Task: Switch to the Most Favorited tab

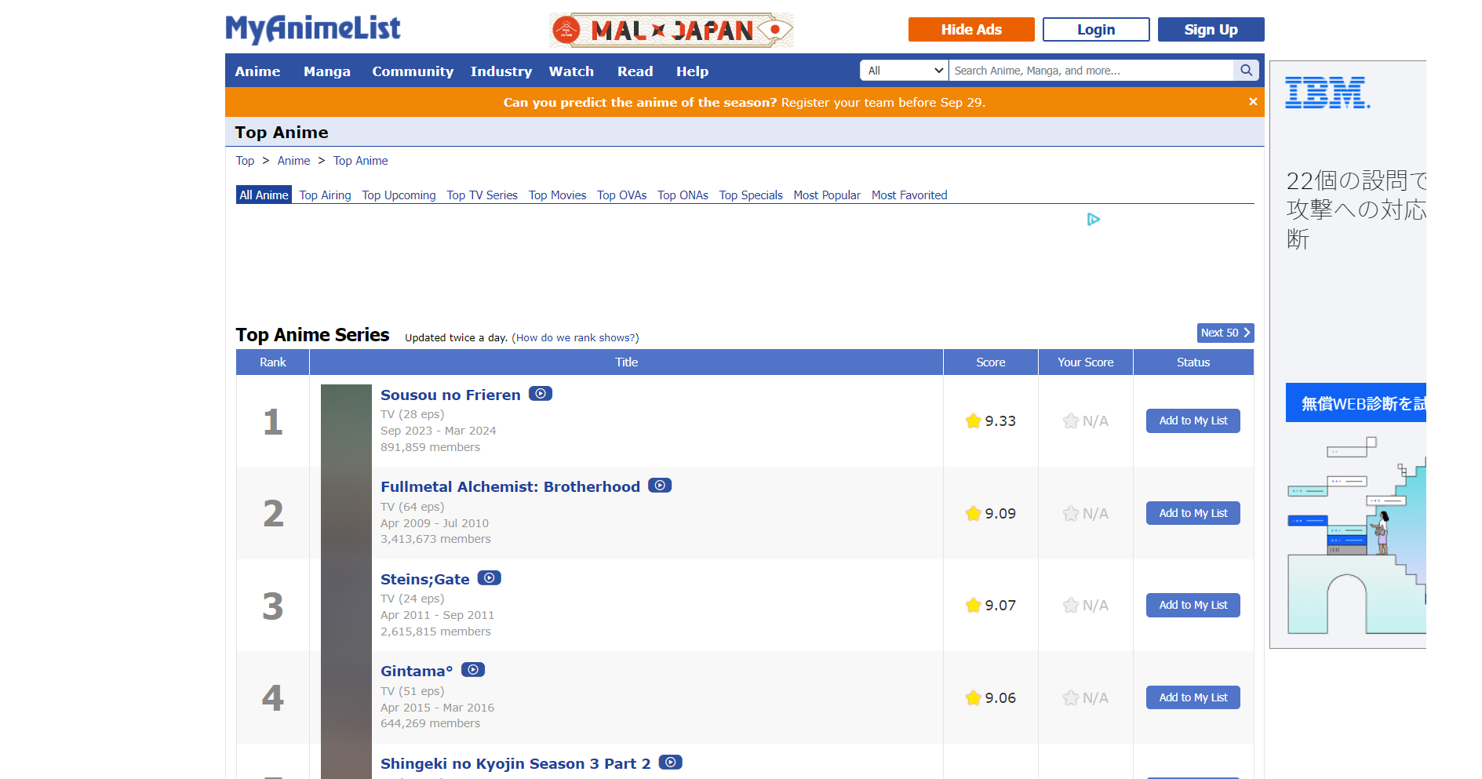Action: point(909,195)
